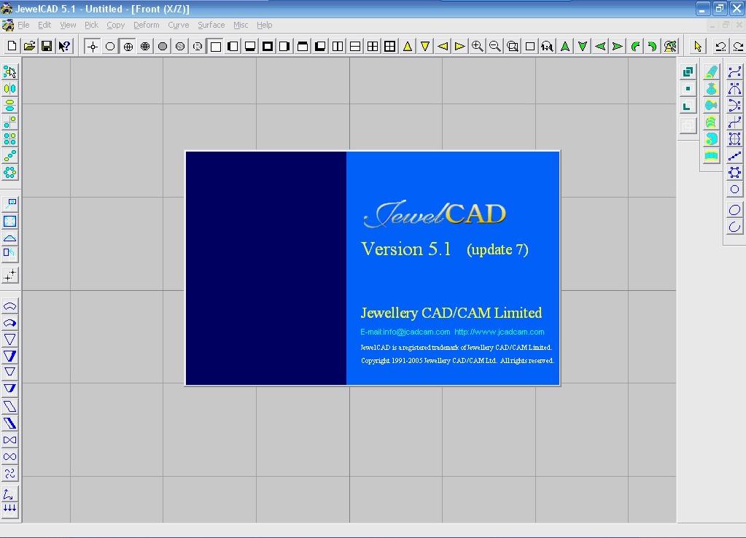Open the View menu

(x=68, y=25)
